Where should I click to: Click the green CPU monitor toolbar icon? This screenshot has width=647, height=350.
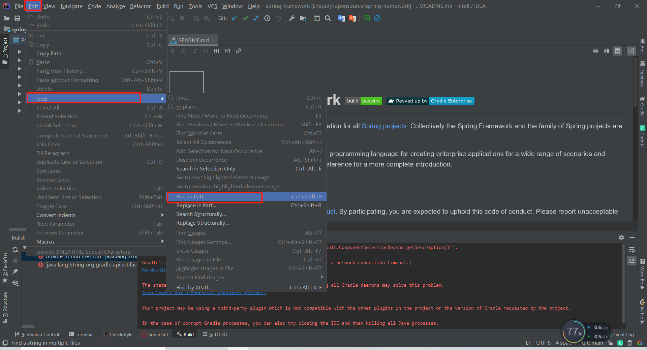click(367, 18)
